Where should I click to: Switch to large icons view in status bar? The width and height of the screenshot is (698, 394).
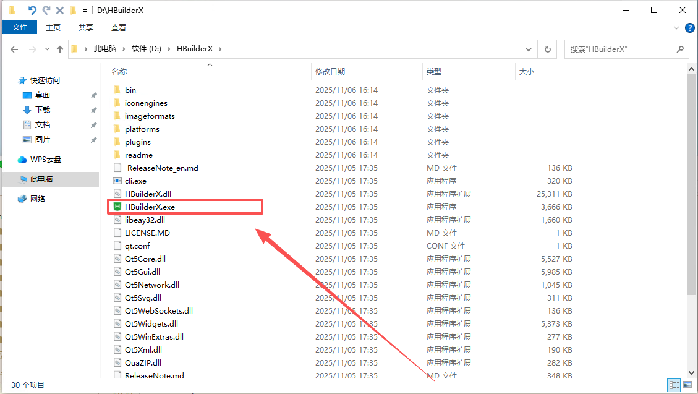tap(688, 385)
